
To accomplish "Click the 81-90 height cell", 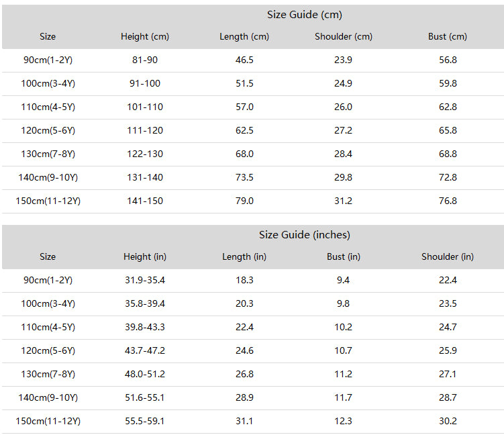I will click(x=145, y=60).
